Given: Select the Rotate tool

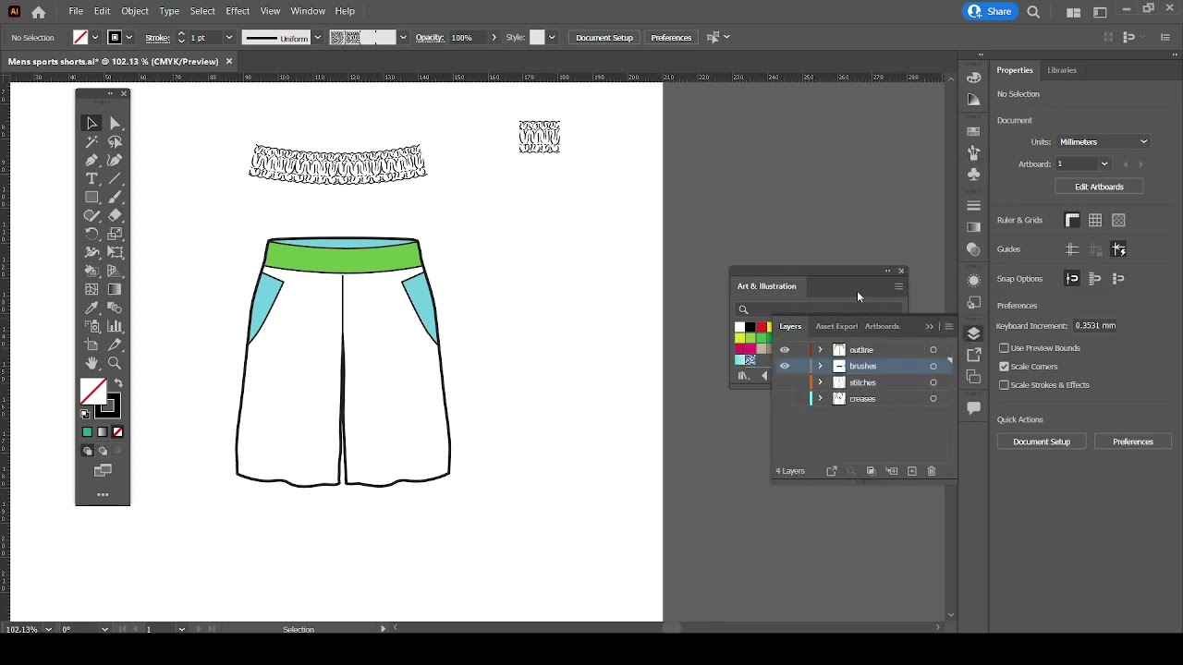Looking at the screenshot, I should point(91,235).
